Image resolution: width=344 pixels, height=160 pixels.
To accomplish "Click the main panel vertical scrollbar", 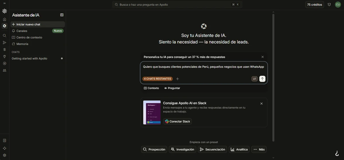I will tap(273, 77).
